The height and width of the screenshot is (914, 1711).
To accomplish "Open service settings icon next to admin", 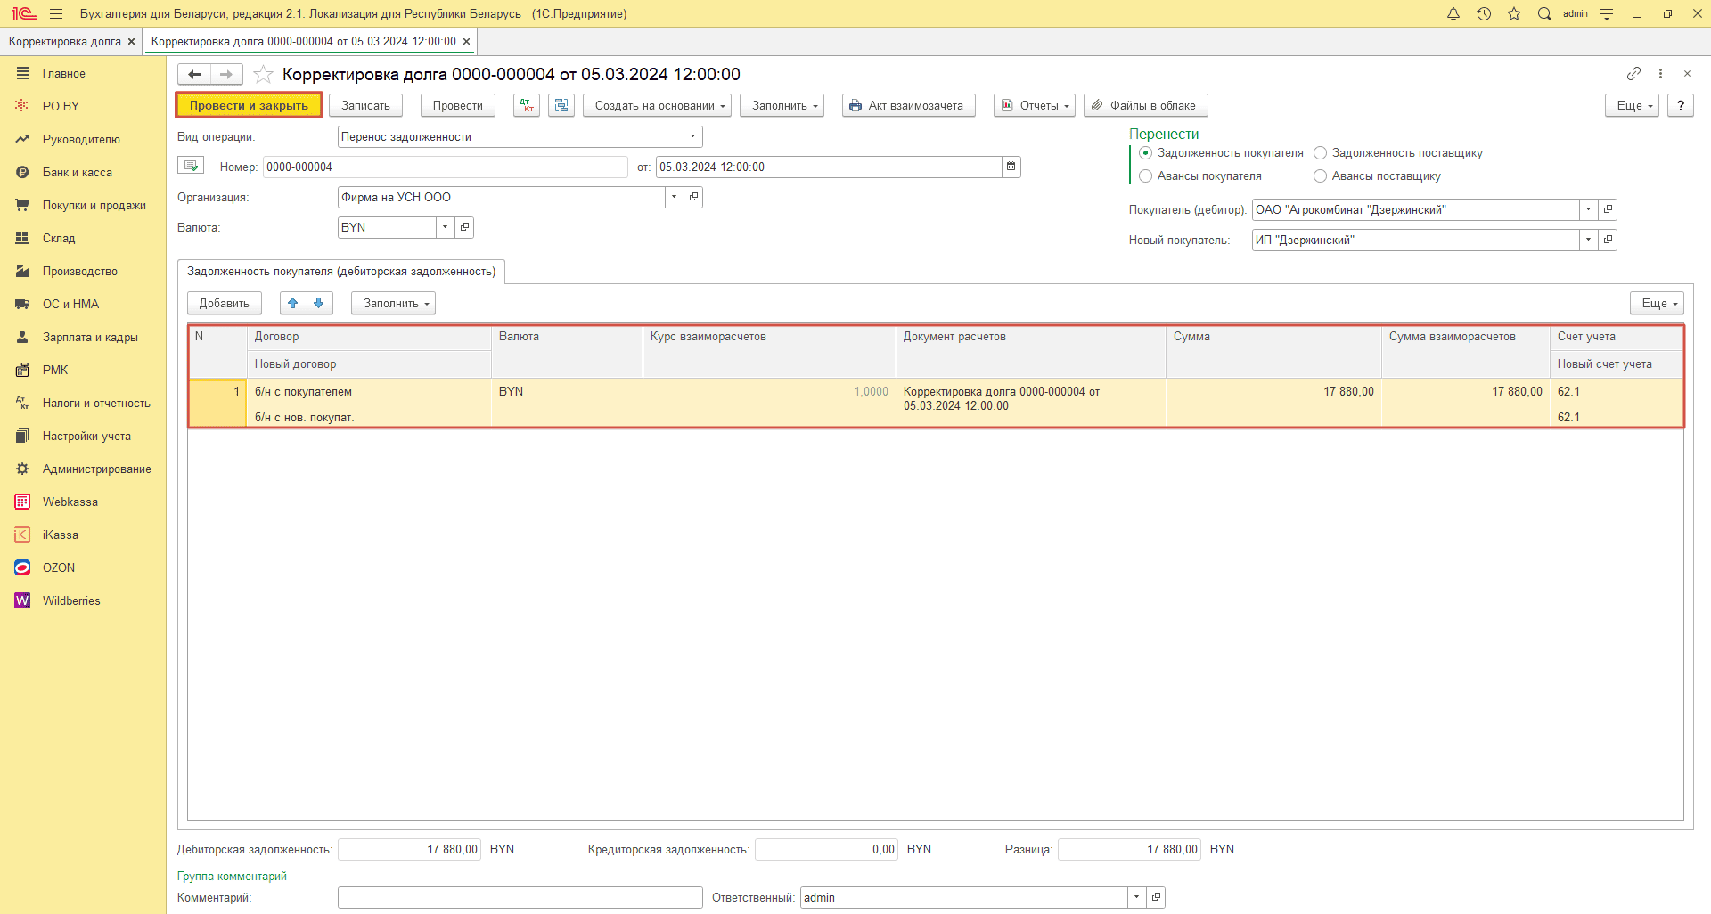I will [1607, 13].
